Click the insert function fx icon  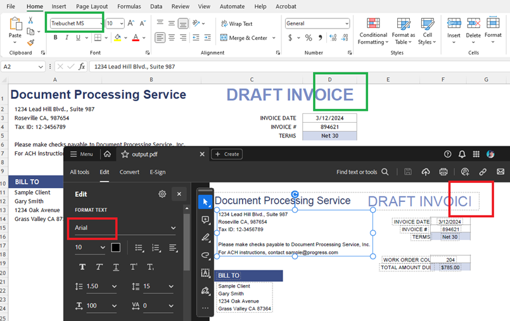click(82, 66)
